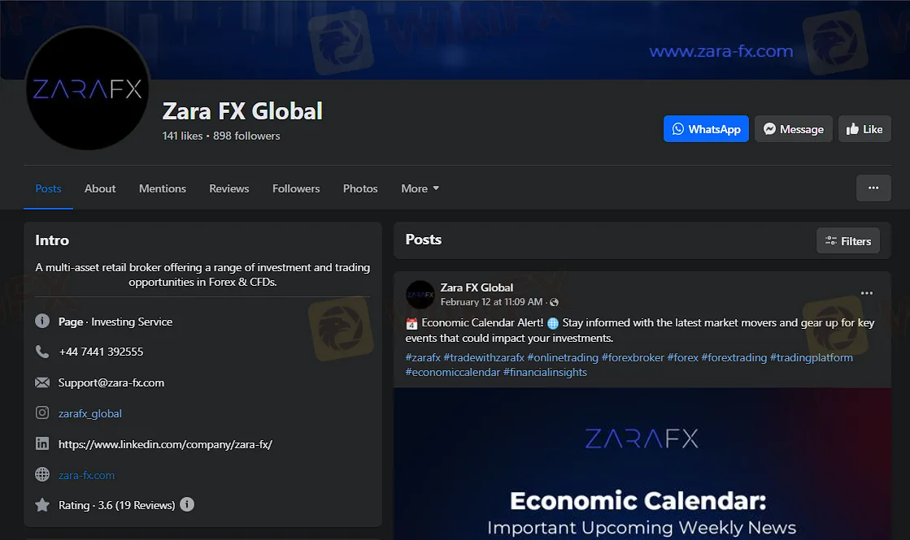Image resolution: width=910 pixels, height=540 pixels.
Task: Expand the More dropdown menu
Action: 420,188
